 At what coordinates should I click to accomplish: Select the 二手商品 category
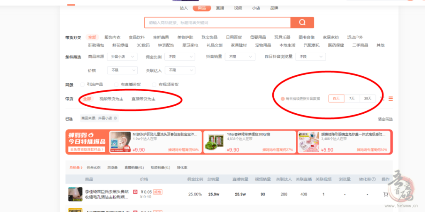(360, 45)
